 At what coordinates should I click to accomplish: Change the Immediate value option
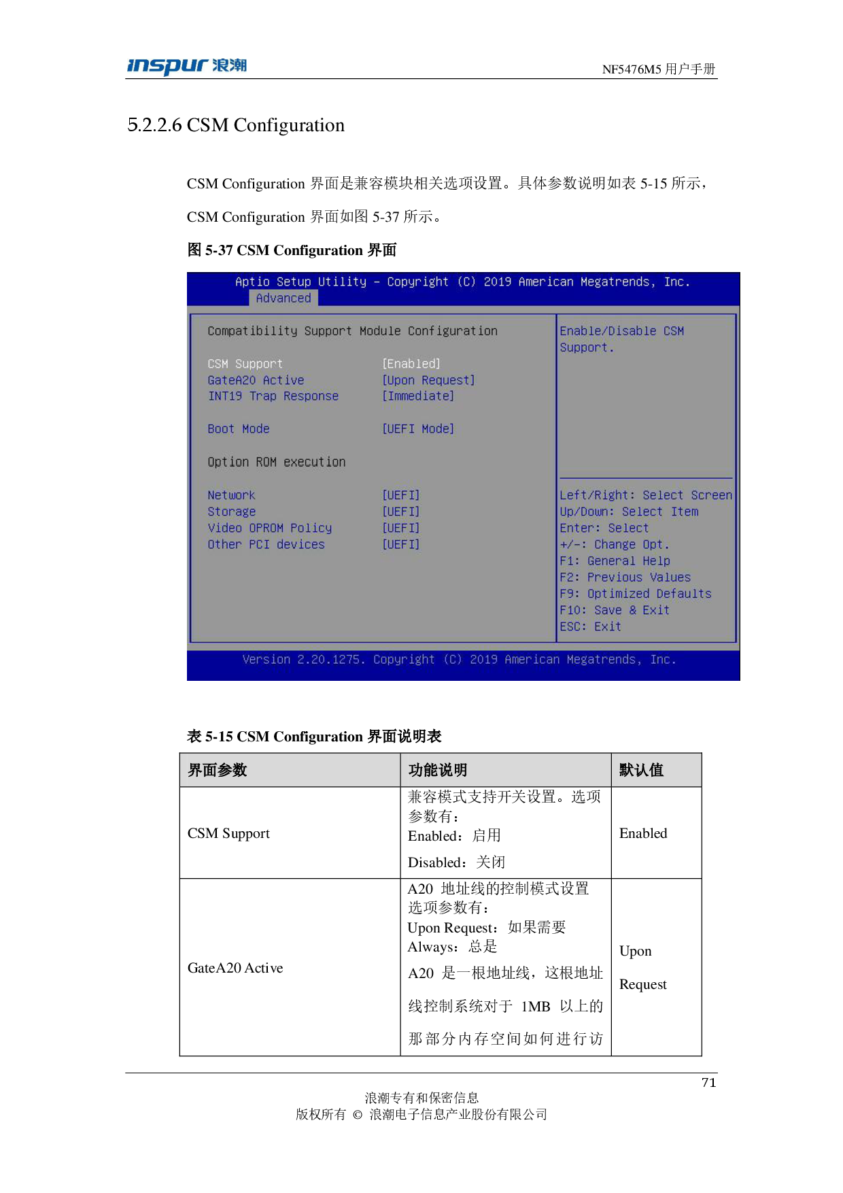coord(417,396)
